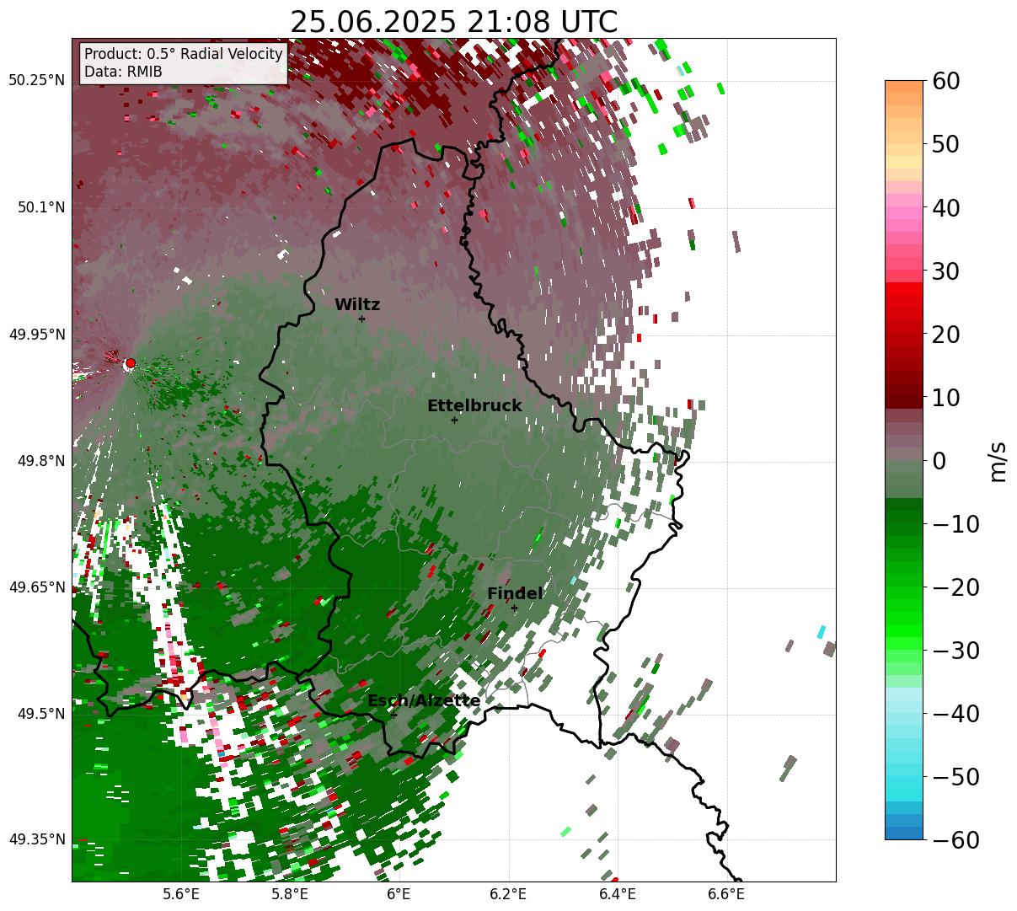
Task: Click the colorbar −20 tick label
Action: pyautogui.click(x=955, y=587)
